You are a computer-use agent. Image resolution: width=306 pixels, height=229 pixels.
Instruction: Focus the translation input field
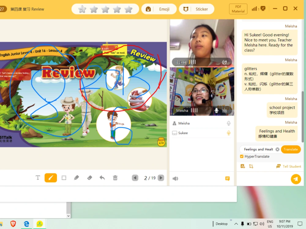(258, 149)
